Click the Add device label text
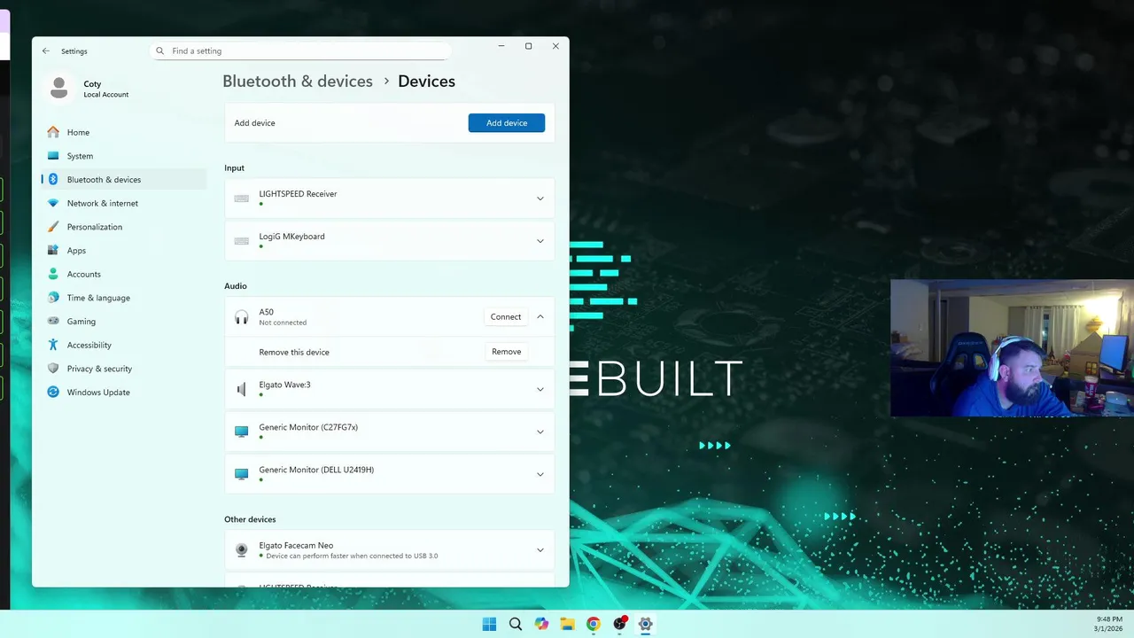Screen dimensions: 1134x638 254,123
